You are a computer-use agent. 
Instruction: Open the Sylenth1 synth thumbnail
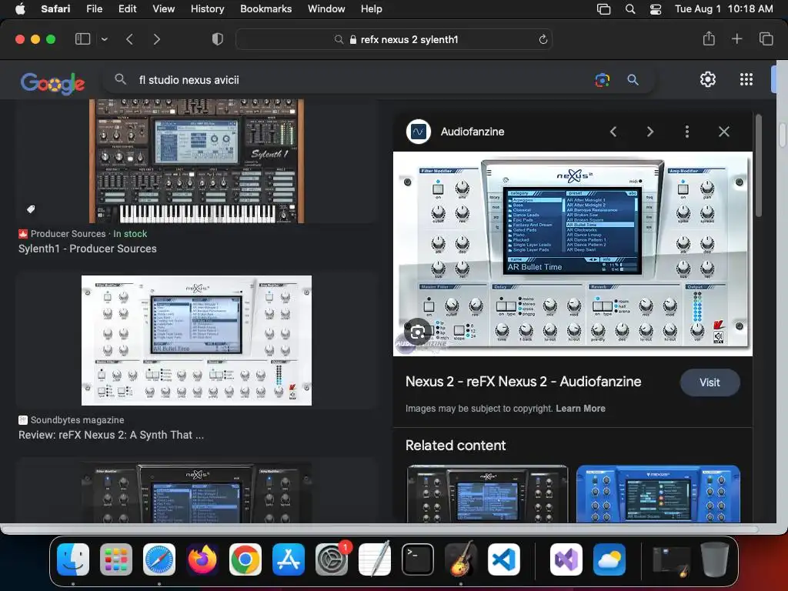tap(196, 161)
